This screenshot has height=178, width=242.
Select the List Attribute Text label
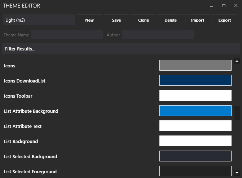click(23, 126)
